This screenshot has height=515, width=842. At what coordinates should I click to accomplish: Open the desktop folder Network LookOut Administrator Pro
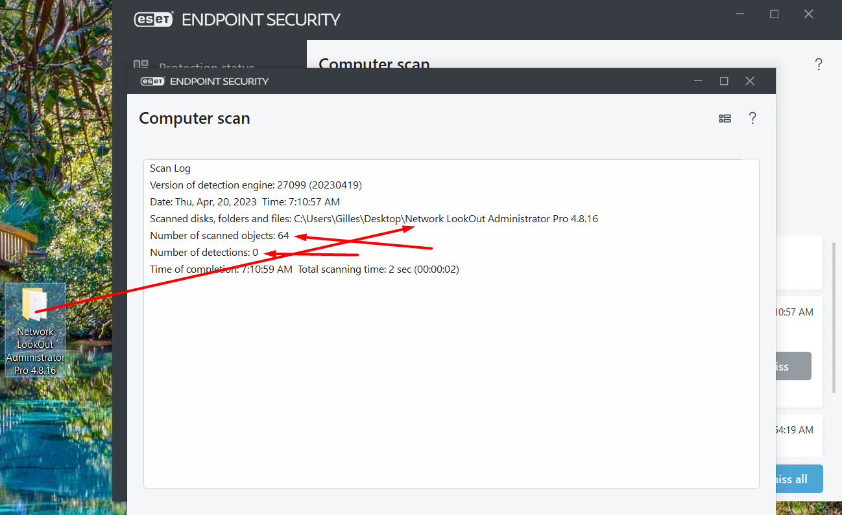coord(36,330)
